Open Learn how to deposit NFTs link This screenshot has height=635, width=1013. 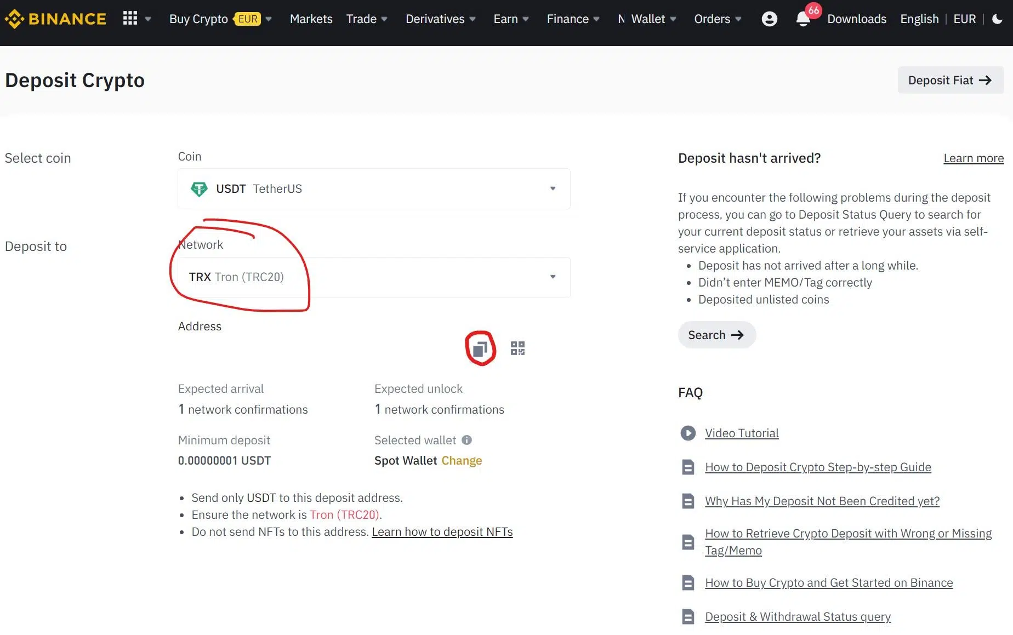tap(442, 532)
